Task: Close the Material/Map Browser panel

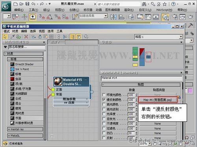Action: [44, 42]
